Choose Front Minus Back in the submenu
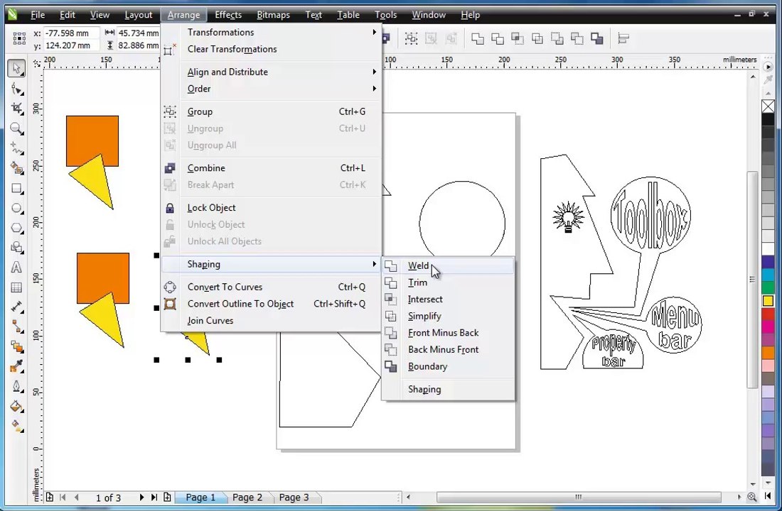Viewport: 782px width, 511px height. pyautogui.click(x=448, y=333)
